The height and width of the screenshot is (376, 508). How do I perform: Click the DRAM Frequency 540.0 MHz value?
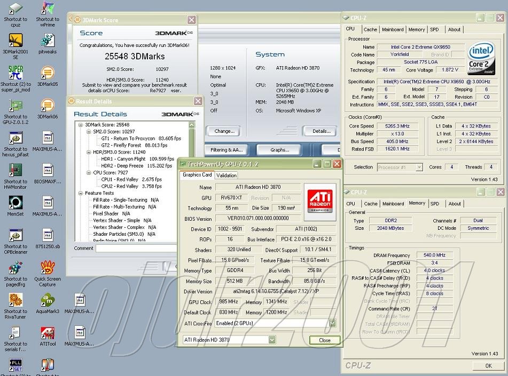pyautogui.click(x=434, y=255)
